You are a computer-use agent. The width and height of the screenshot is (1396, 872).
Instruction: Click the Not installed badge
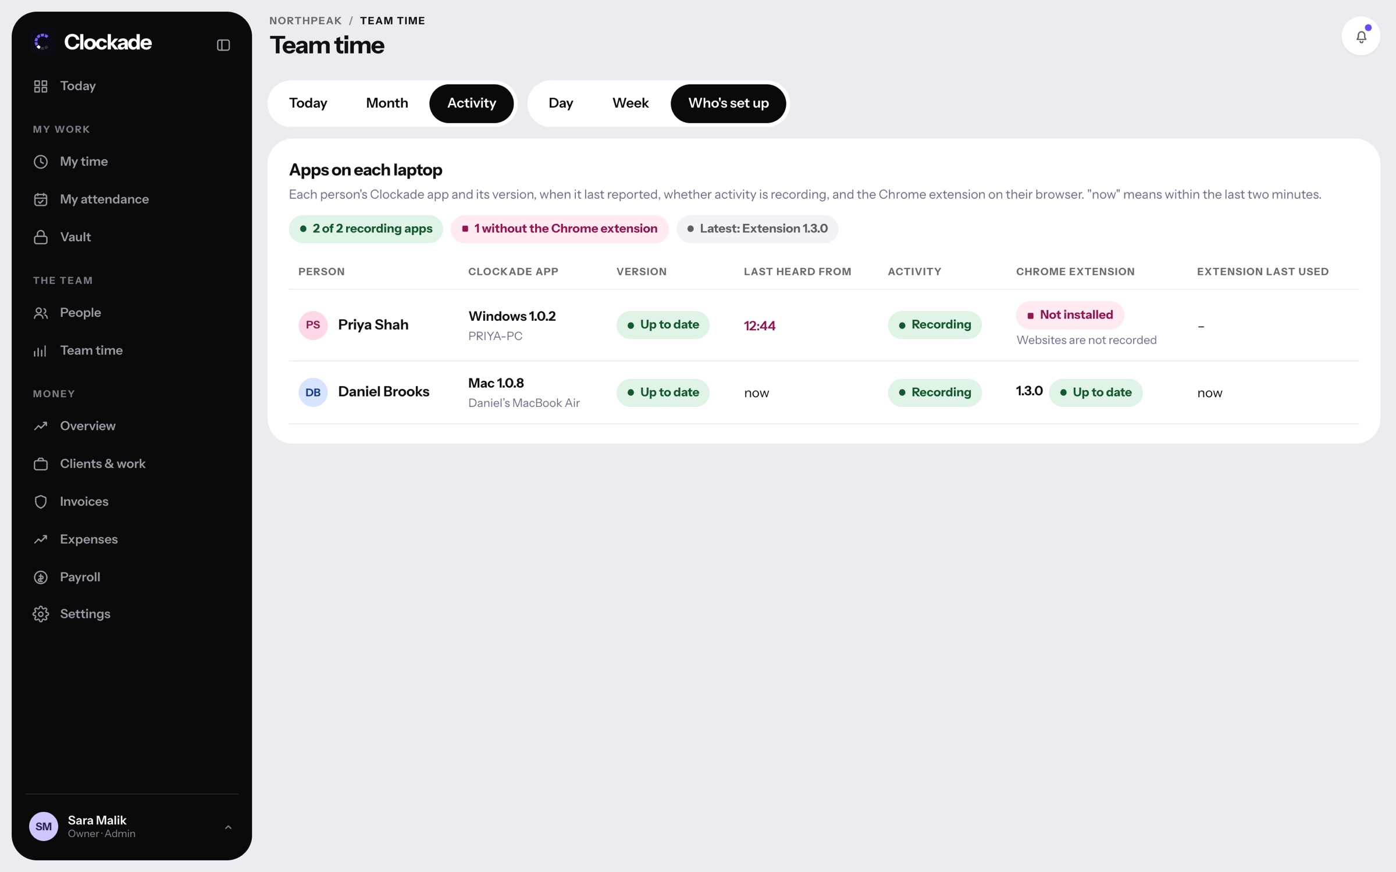tap(1070, 315)
